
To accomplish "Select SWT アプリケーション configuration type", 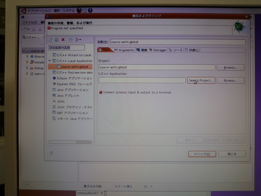I will click(70, 113).
